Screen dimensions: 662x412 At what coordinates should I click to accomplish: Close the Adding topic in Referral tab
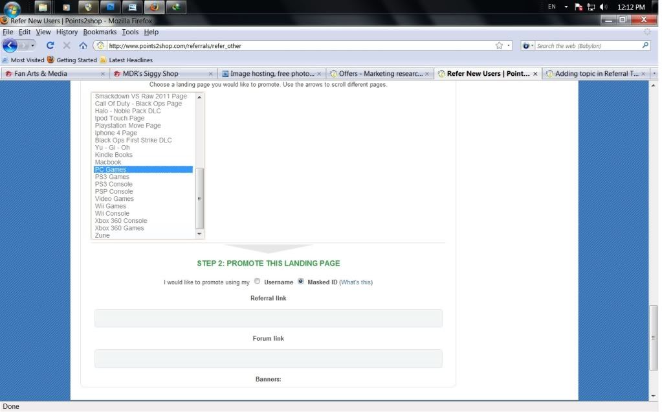click(x=643, y=74)
